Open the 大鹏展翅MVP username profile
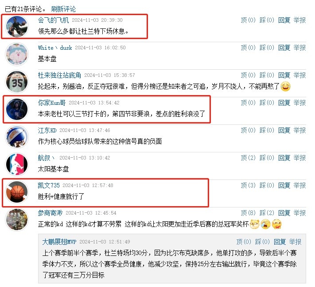 [59, 242]
